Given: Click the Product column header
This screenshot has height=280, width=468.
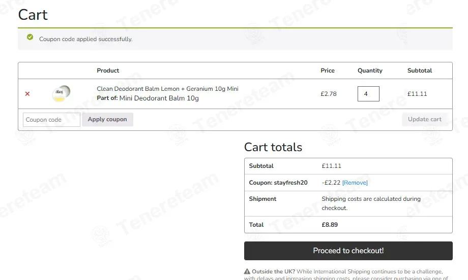Looking at the screenshot, I should tap(108, 71).
